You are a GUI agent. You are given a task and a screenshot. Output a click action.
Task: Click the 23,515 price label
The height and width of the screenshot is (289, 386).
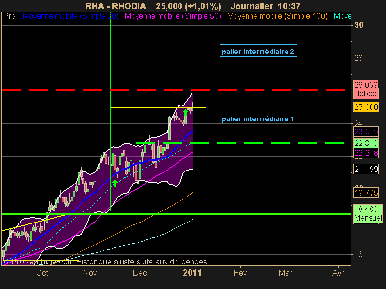click(x=366, y=131)
